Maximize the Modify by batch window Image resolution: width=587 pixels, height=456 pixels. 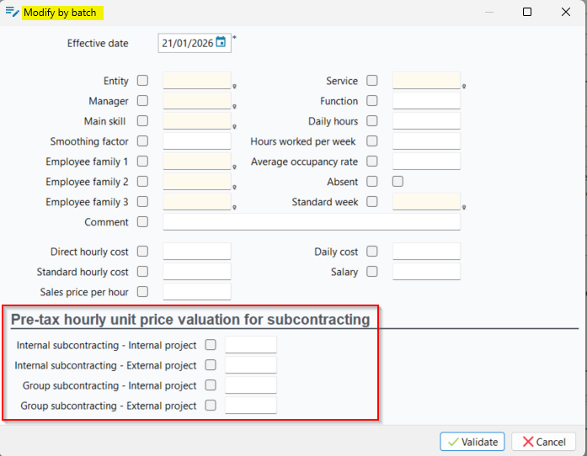[x=527, y=13]
